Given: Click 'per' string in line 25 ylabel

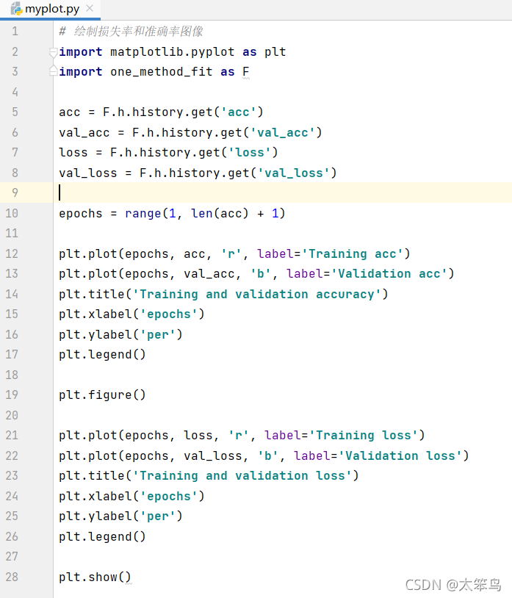Looking at the screenshot, I should click(x=157, y=516).
